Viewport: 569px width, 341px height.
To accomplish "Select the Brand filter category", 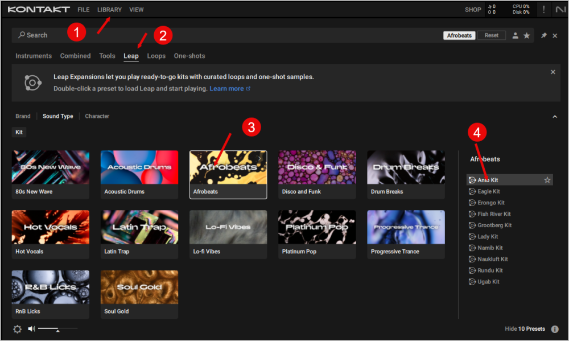I will (23, 116).
